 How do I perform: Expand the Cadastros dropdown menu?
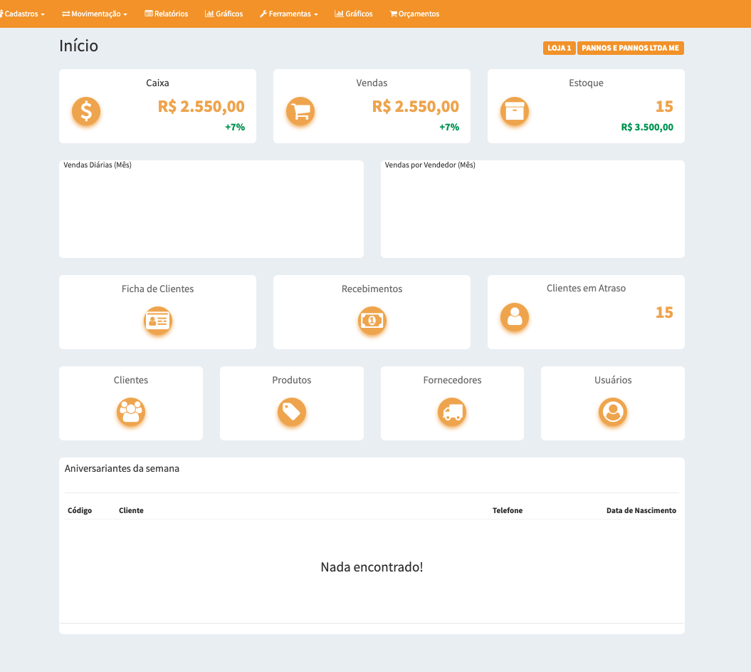24,14
